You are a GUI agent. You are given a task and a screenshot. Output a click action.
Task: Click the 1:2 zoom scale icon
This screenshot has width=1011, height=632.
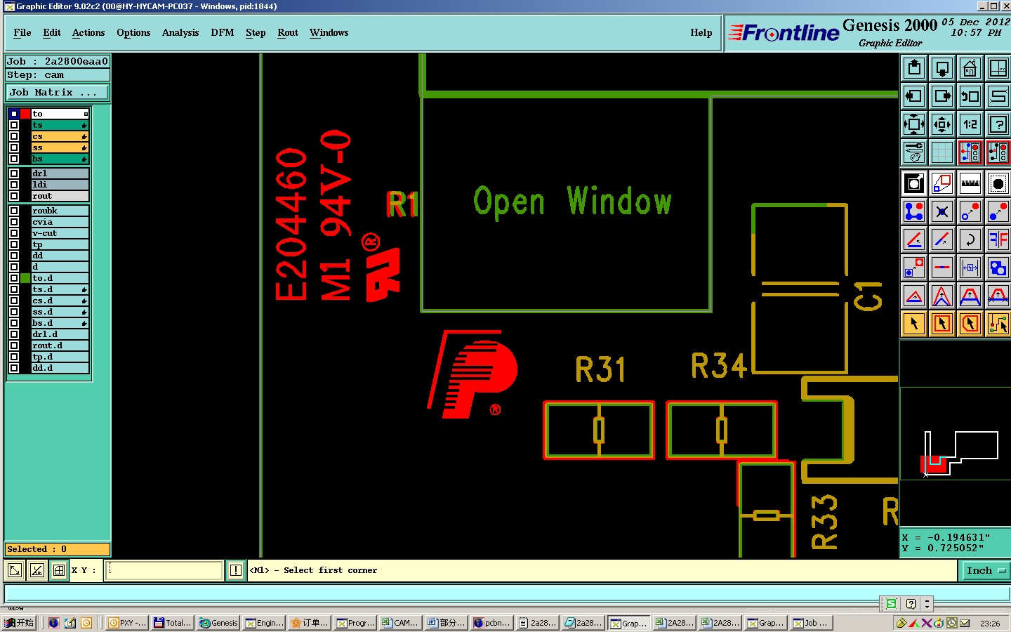click(x=970, y=124)
